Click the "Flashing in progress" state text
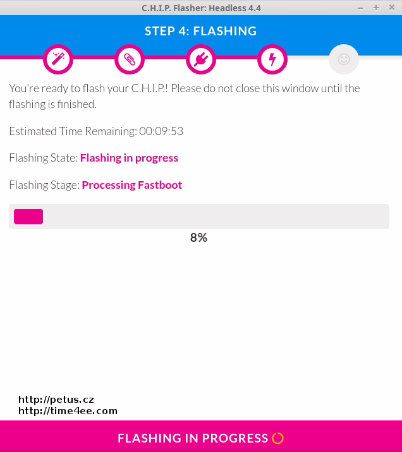This screenshot has width=402, height=452. pyautogui.click(x=129, y=158)
